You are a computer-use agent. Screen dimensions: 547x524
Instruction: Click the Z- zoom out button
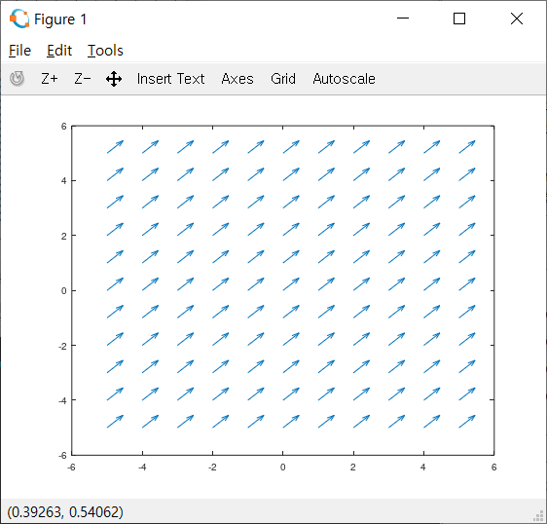[x=83, y=79]
